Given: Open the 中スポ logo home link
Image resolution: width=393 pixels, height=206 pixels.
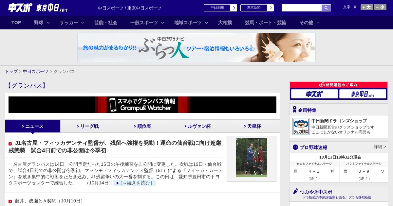Looking at the screenshot, I should (20, 8).
